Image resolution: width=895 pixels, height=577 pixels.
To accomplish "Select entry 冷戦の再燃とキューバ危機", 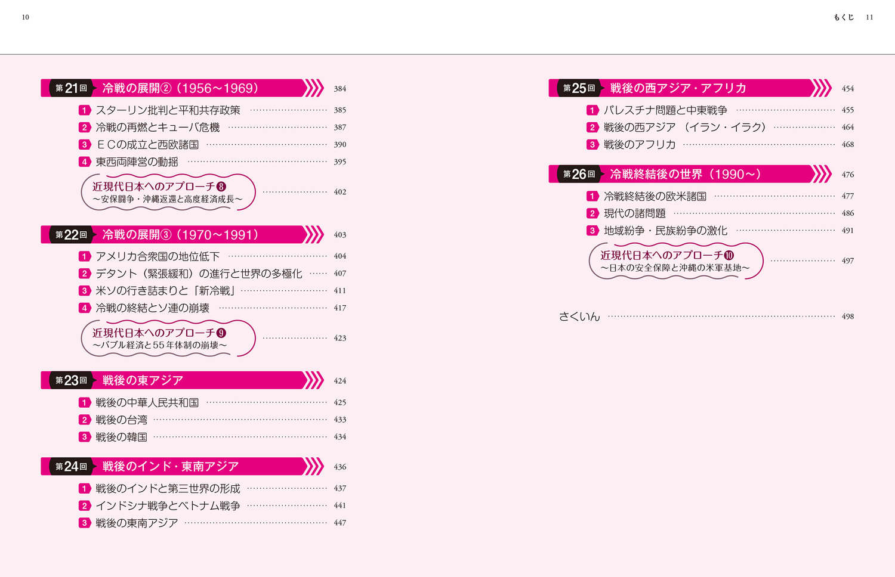I will 158,128.
